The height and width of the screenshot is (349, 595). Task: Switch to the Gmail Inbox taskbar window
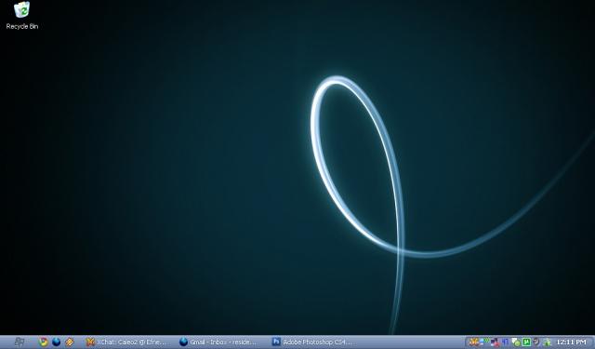pos(219,342)
